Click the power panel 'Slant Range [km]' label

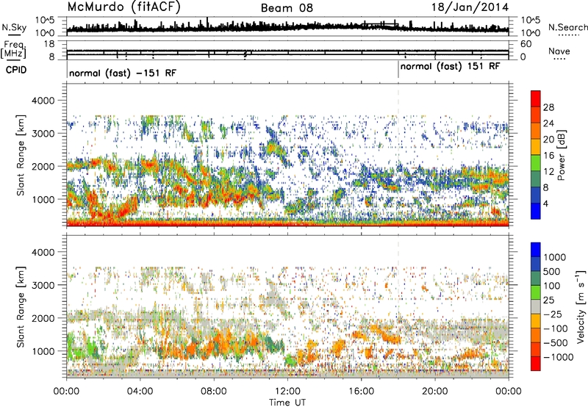(21, 155)
